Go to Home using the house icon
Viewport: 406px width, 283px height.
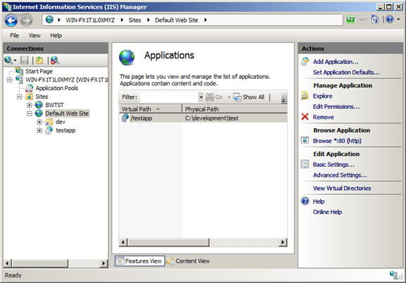(375, 19)
